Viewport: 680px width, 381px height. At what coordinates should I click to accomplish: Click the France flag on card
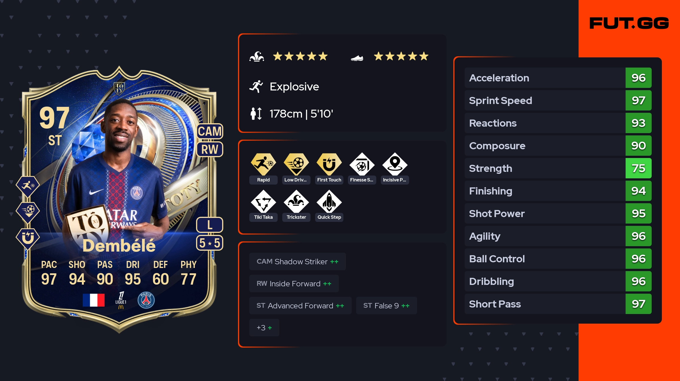[93, 300]
